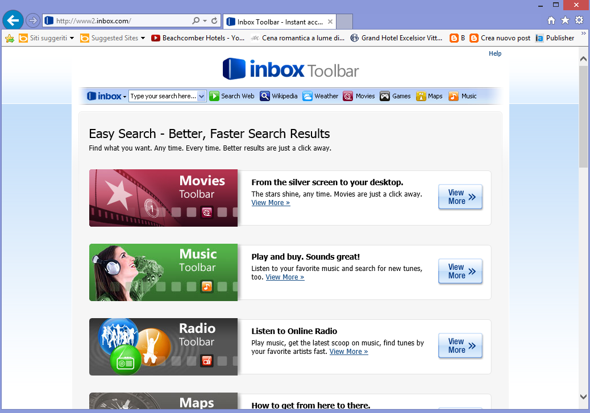Image resolution: width=590 pixels, height=413 pixels.
Task: Open the Blogger B bookmark
Action: (457, 38)
